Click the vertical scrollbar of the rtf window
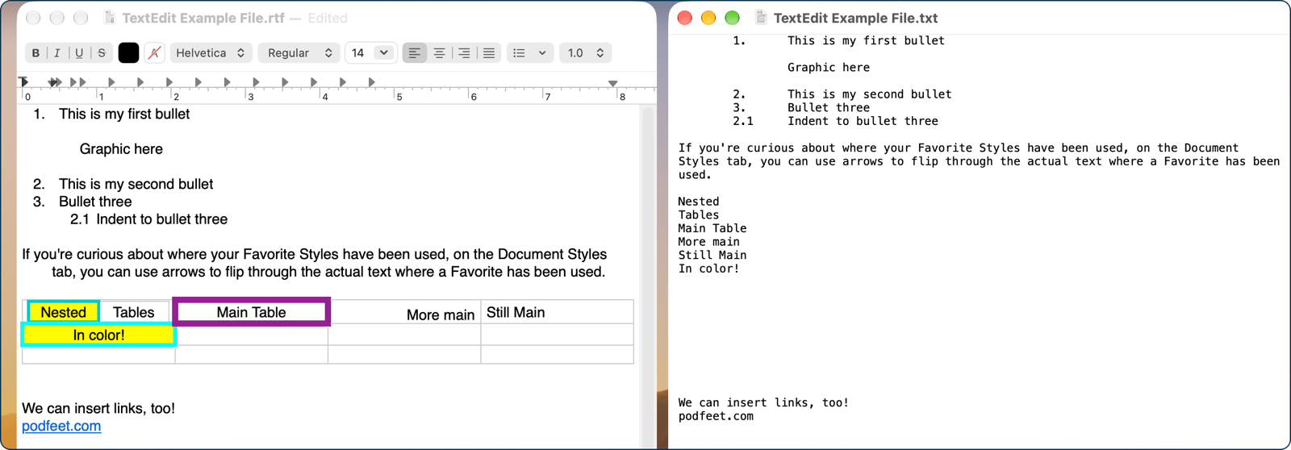 pos(647,277)
